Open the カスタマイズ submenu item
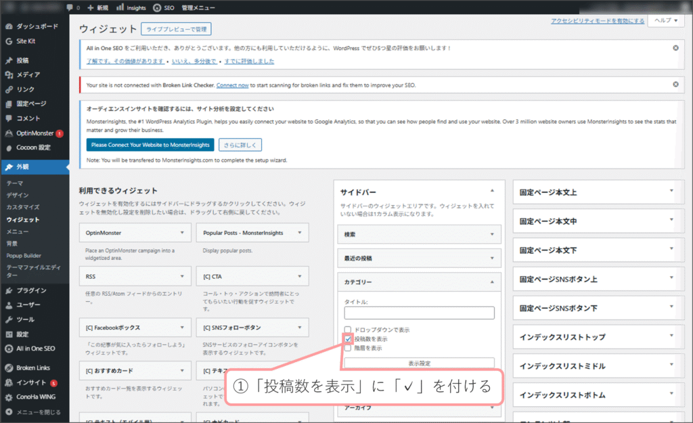 pyautogui.click(x=23, y=207)
